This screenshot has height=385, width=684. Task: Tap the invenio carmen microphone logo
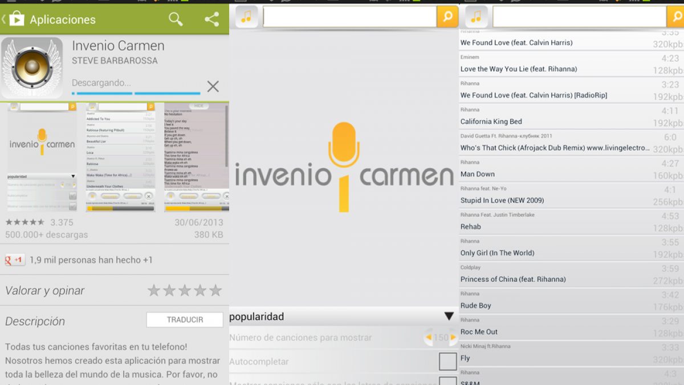point(344,167)
